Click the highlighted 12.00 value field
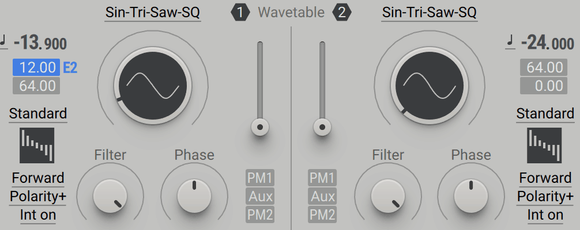The width and height of the screenshot is (580, 230). tap(37, 67)
